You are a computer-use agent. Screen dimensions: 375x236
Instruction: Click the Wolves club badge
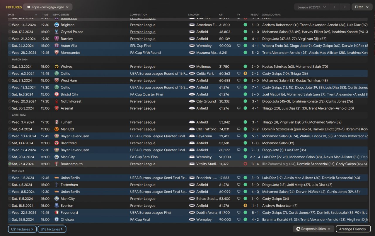click(x=57, y=67)
